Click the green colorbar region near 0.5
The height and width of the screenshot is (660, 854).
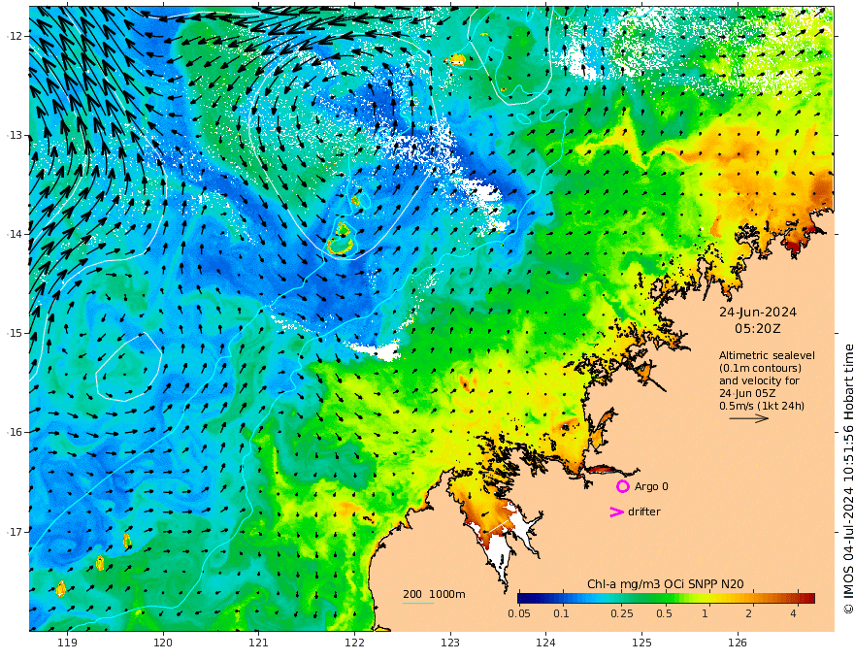click(664, 599)
